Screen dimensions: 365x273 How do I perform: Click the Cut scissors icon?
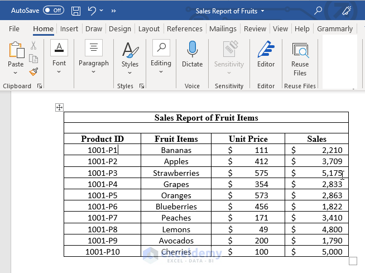[33, 45]
